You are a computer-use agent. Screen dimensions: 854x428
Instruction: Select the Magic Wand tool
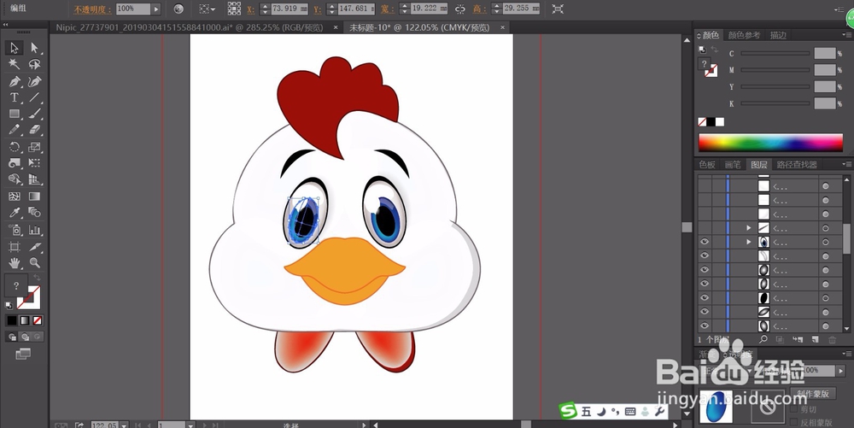pyautogui.click(x=15, y=64)
